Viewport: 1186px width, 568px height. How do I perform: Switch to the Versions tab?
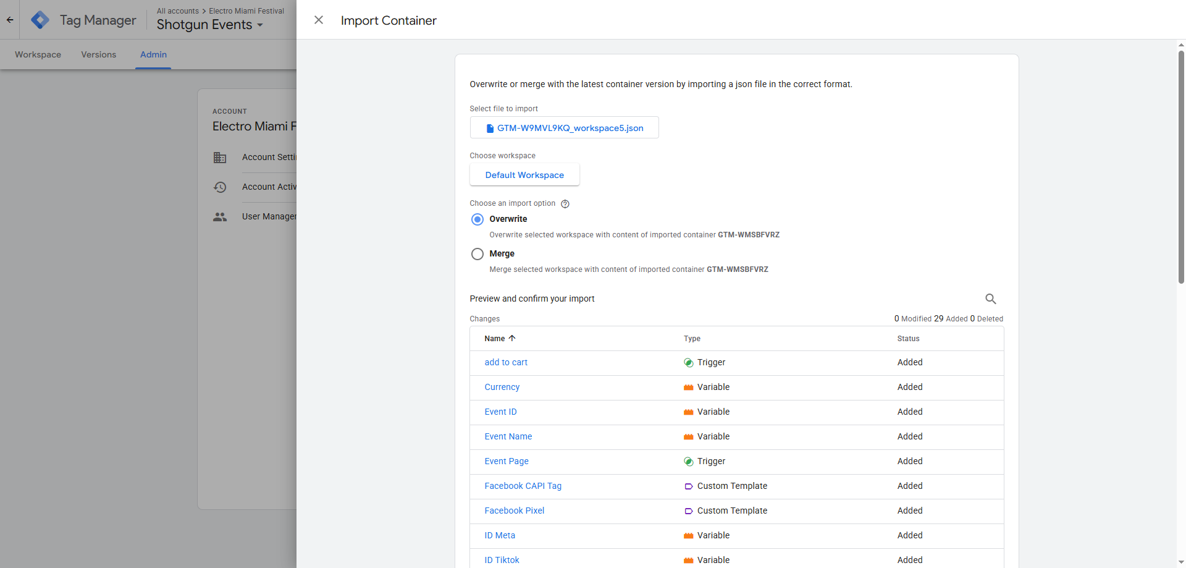point(98,54)
